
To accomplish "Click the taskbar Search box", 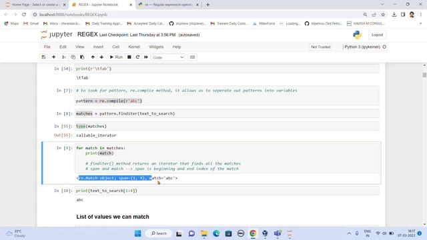I will coord(159,233).
